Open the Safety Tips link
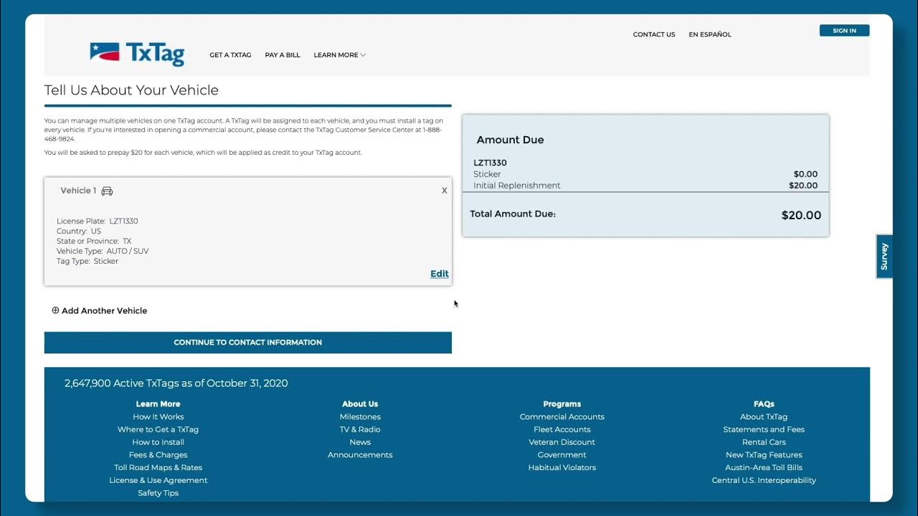Viewport: 918px width, 516px height. [158, 493]
